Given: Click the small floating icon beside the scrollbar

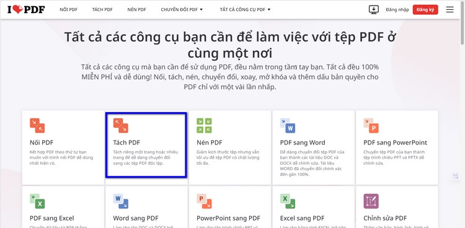Looking at the screenshot, I should pyautogui.click(x=455, y=176).
